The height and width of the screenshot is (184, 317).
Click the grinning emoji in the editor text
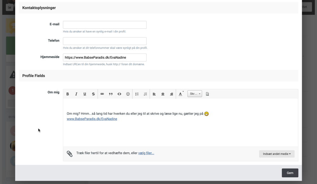(x=206, y=114)
